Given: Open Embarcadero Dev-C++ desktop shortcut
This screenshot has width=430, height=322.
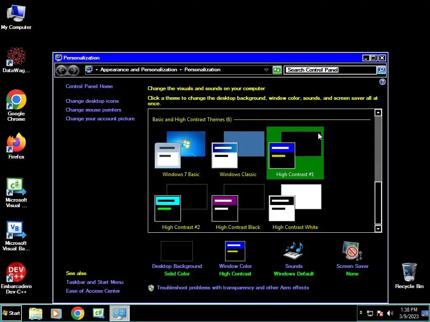Looking at the screenshot, I should coord(16,278).
